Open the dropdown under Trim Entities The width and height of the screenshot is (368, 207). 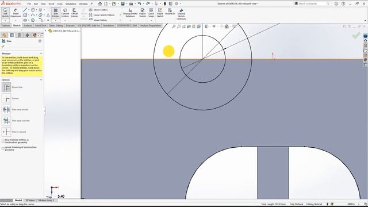click(x=56, y=21)
